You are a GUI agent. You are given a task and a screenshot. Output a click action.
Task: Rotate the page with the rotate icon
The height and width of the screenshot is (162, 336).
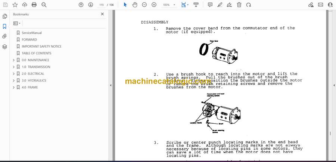pyautogui.click(x=249, y=5)
